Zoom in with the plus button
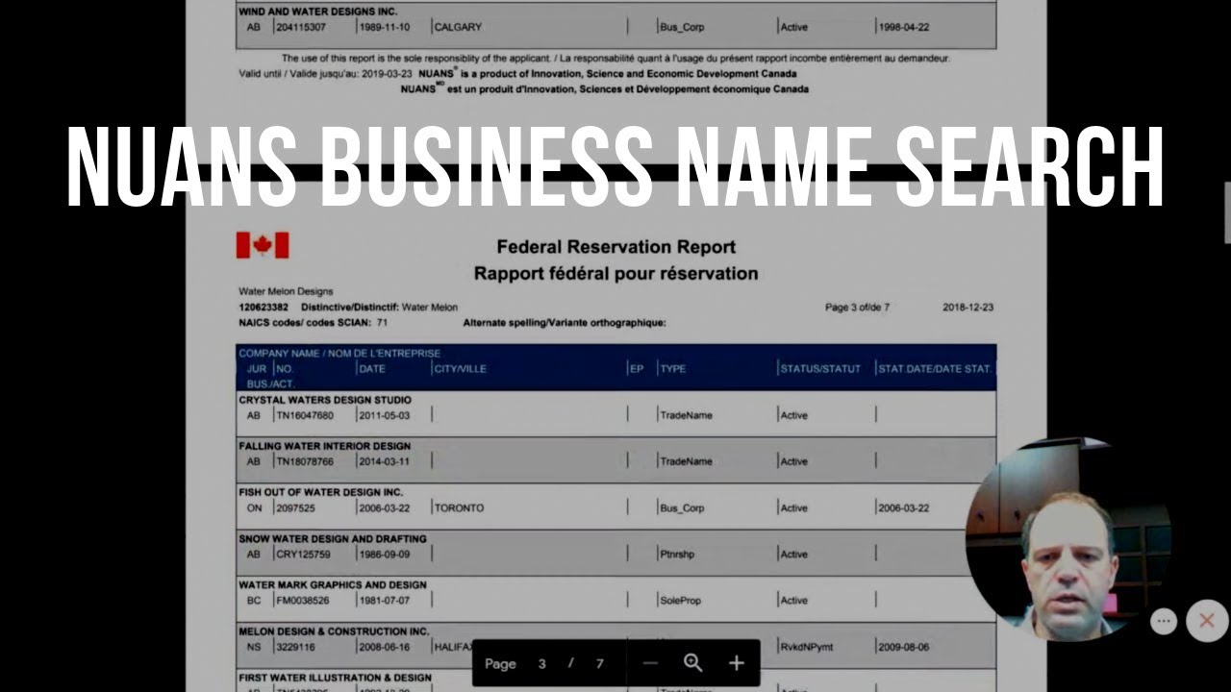Image resolution: width=1231 pixels, height=692 pixels. coord(736,663)
